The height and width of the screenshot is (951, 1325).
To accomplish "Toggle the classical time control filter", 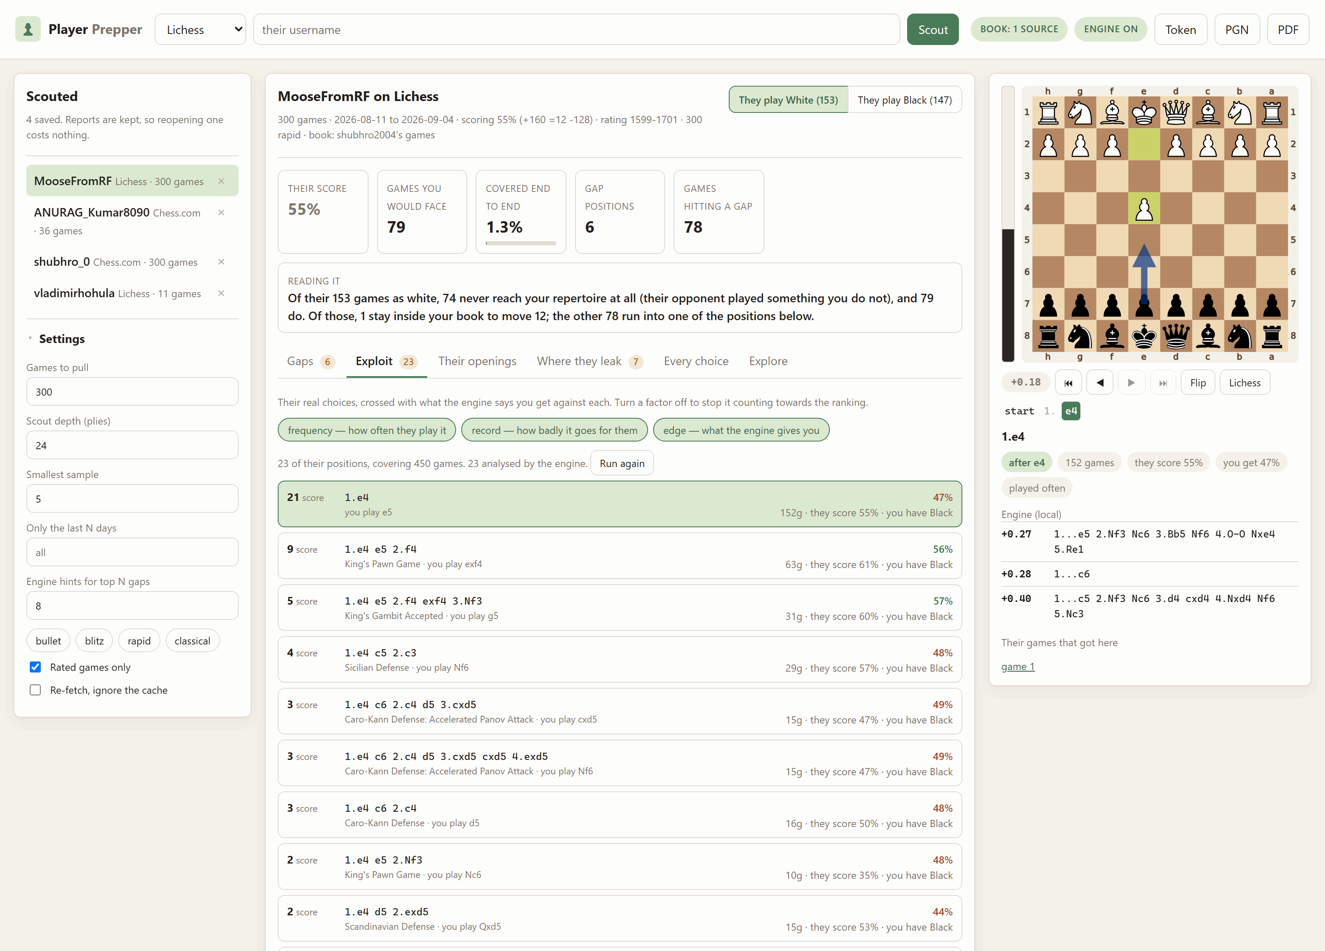I will (192, 641).
